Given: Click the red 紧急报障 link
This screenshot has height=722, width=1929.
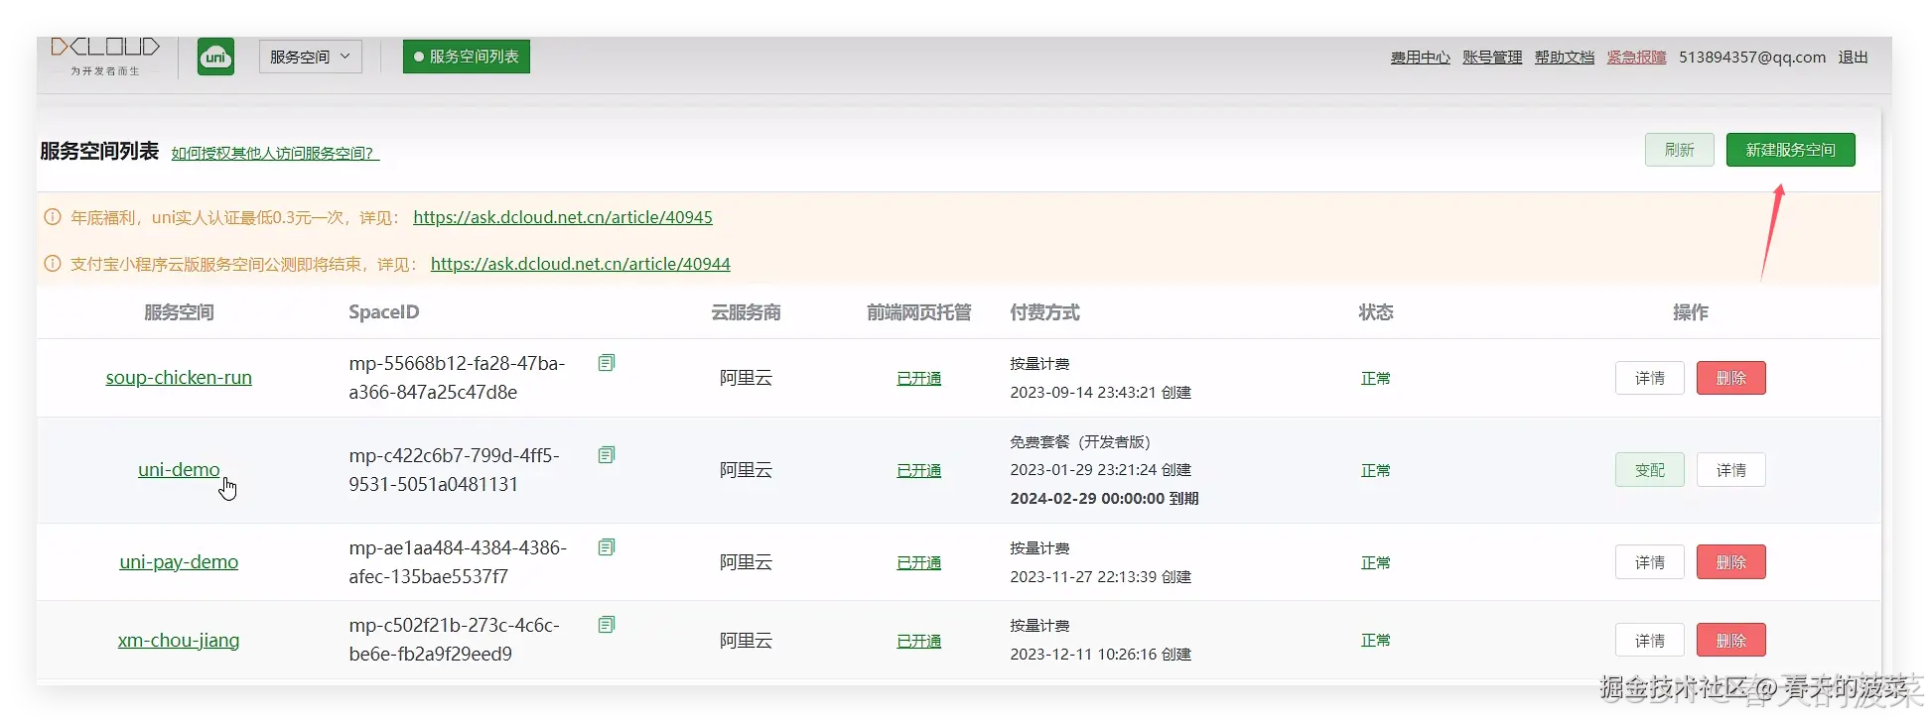Looking at the screenshot, I should point(1636,58).
